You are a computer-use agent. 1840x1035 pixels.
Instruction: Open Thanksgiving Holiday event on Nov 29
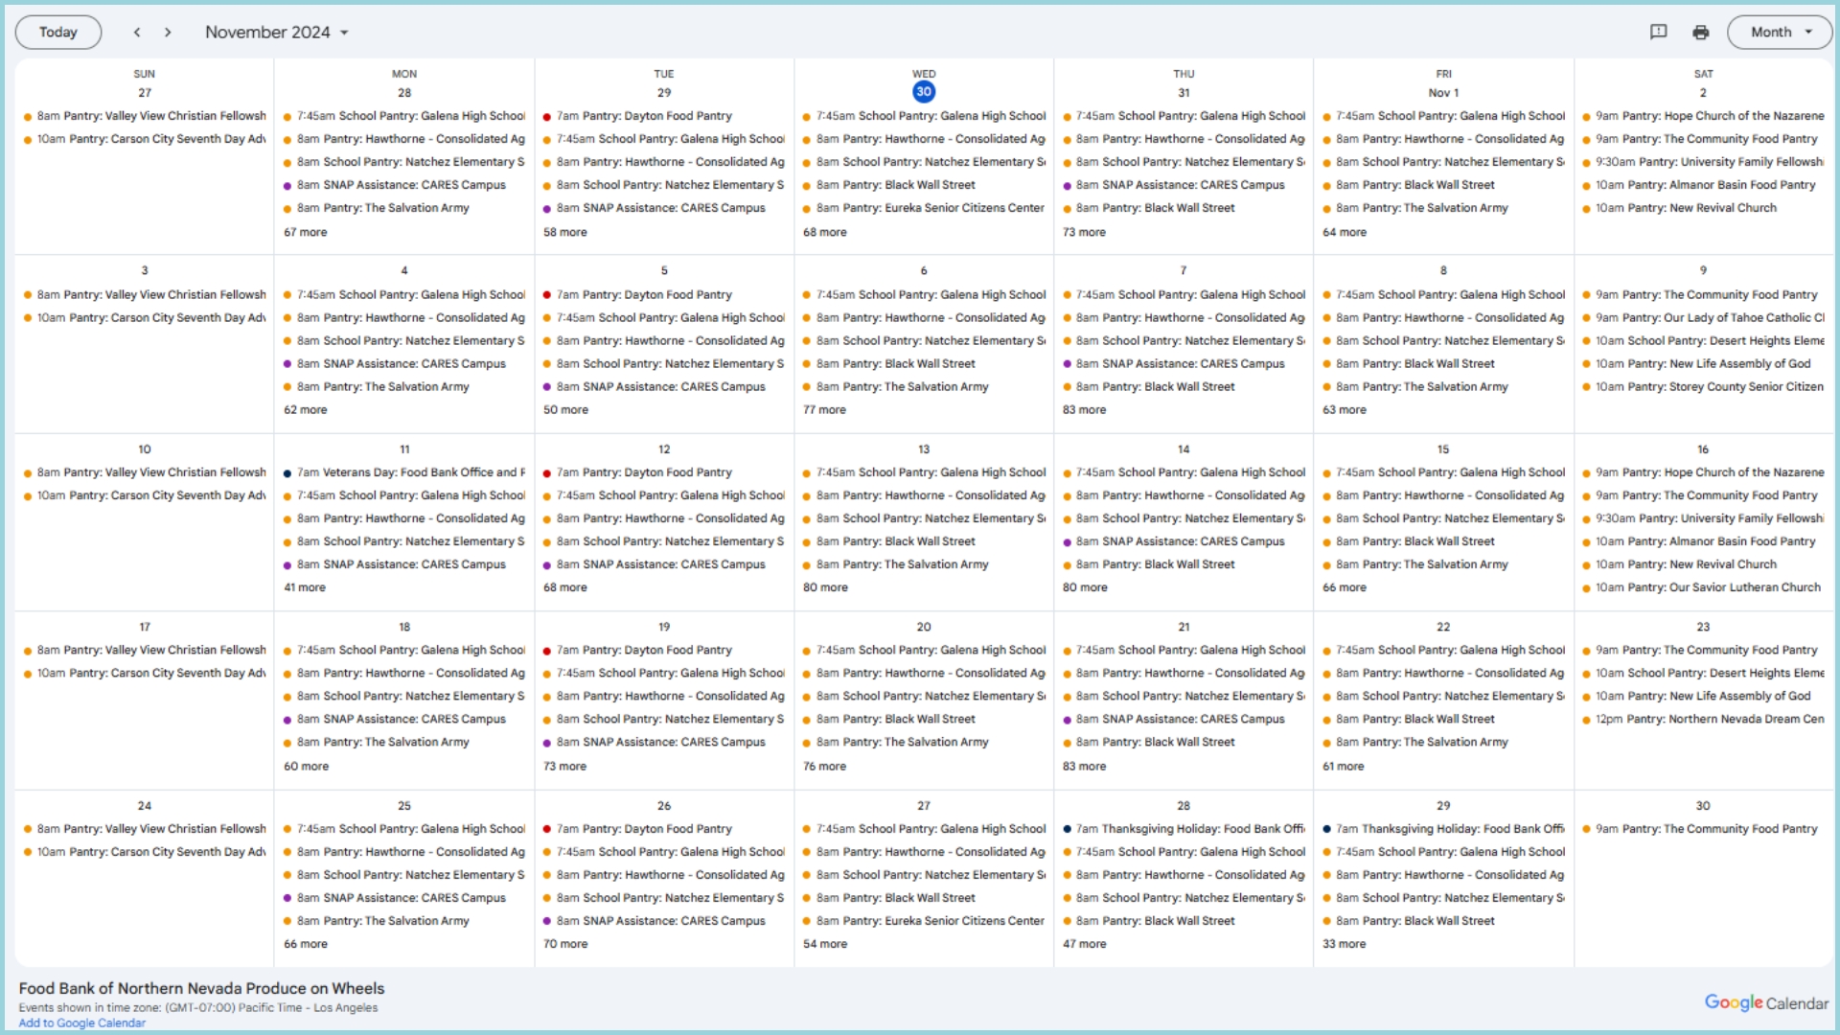[x=1443, y=829]
